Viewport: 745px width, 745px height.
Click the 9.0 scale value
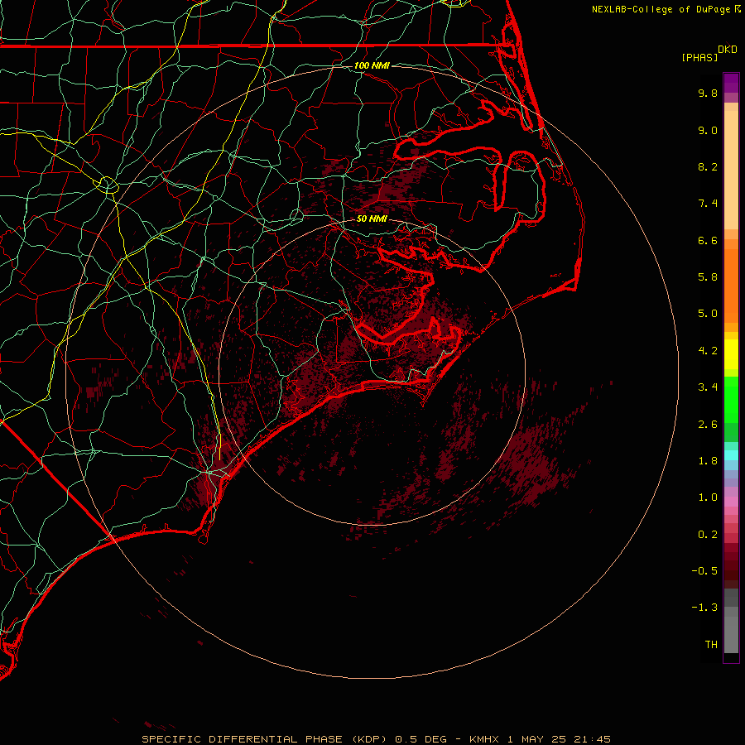click(708, 130)
